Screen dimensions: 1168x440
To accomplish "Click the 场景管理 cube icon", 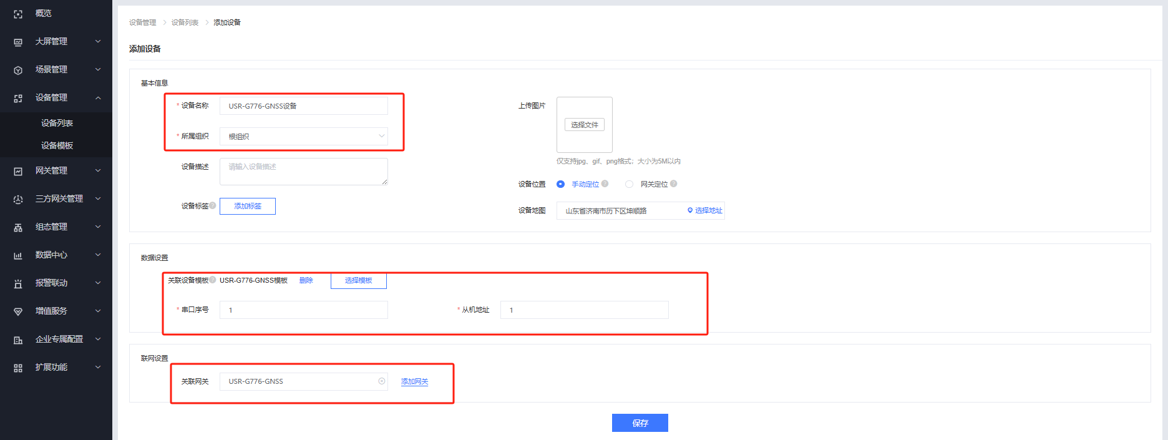I will coord(18,70).
